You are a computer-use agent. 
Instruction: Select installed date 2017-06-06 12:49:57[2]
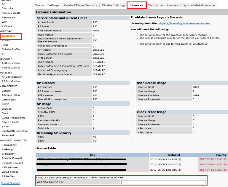[166, 159]
